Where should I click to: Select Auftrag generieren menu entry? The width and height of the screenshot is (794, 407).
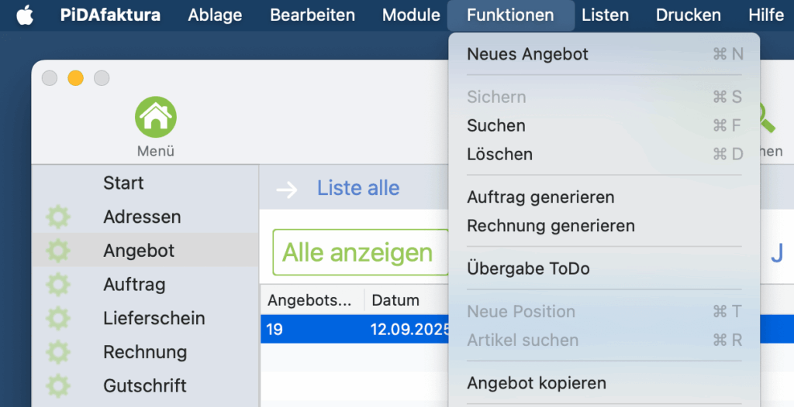(x=540, y=197)
